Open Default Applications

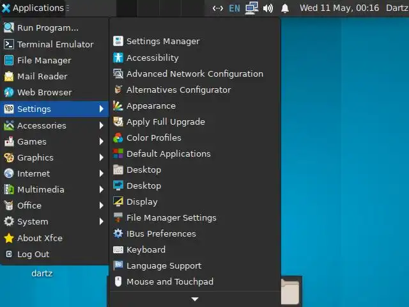click(x=195, y=153)
